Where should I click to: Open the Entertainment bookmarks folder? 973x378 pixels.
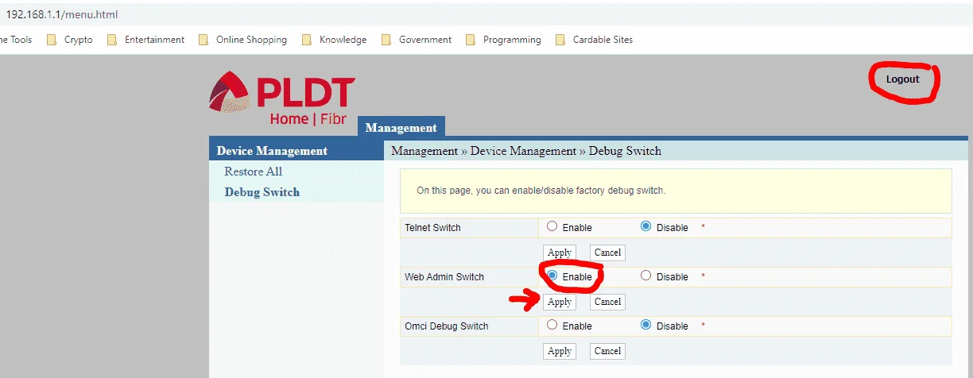click(145, 40)
